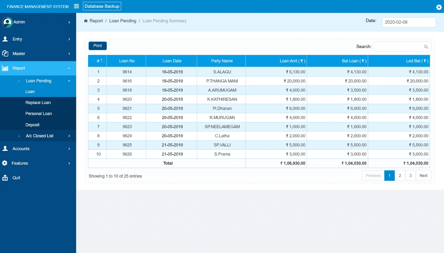
Task: Click FINANCE MANAGEMENT SYSTEM title
Action: (38, 6)
